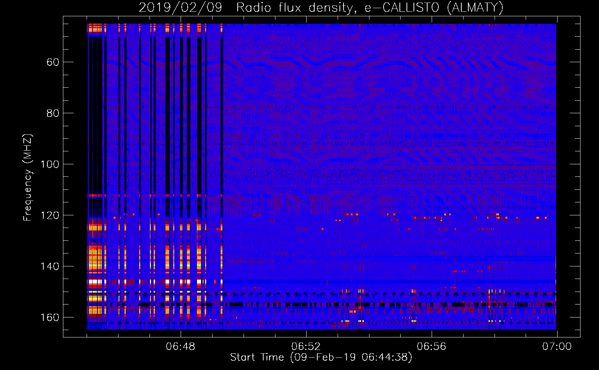This screenshot has height=370, width=599.
Task: Select the y-axis label "Frequency (MHZ)"
Action: coord(28,178)
